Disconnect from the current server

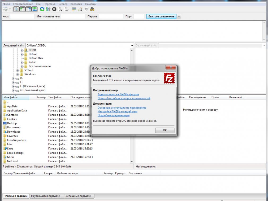[x=60, y=9]
